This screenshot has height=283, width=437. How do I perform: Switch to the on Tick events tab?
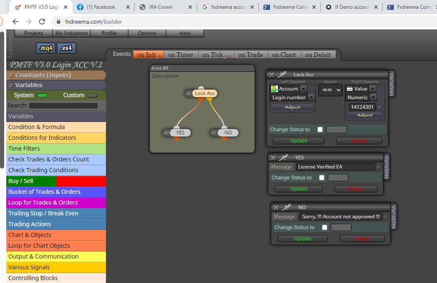click(216, 55)
